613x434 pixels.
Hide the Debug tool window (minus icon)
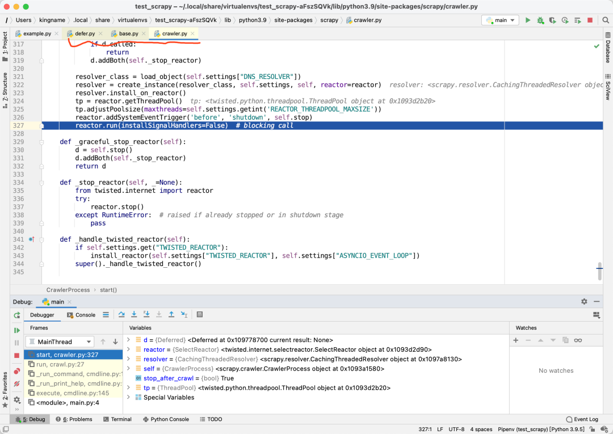[x=597, y=302]
